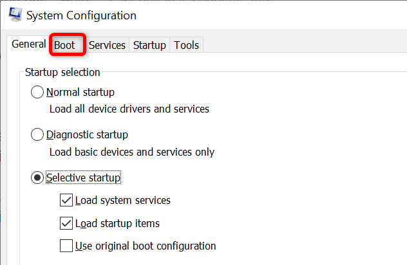The image size is (407, 265).
Task: Enable Use original boot configuration checkbox
Action: [x=66, y=245]
